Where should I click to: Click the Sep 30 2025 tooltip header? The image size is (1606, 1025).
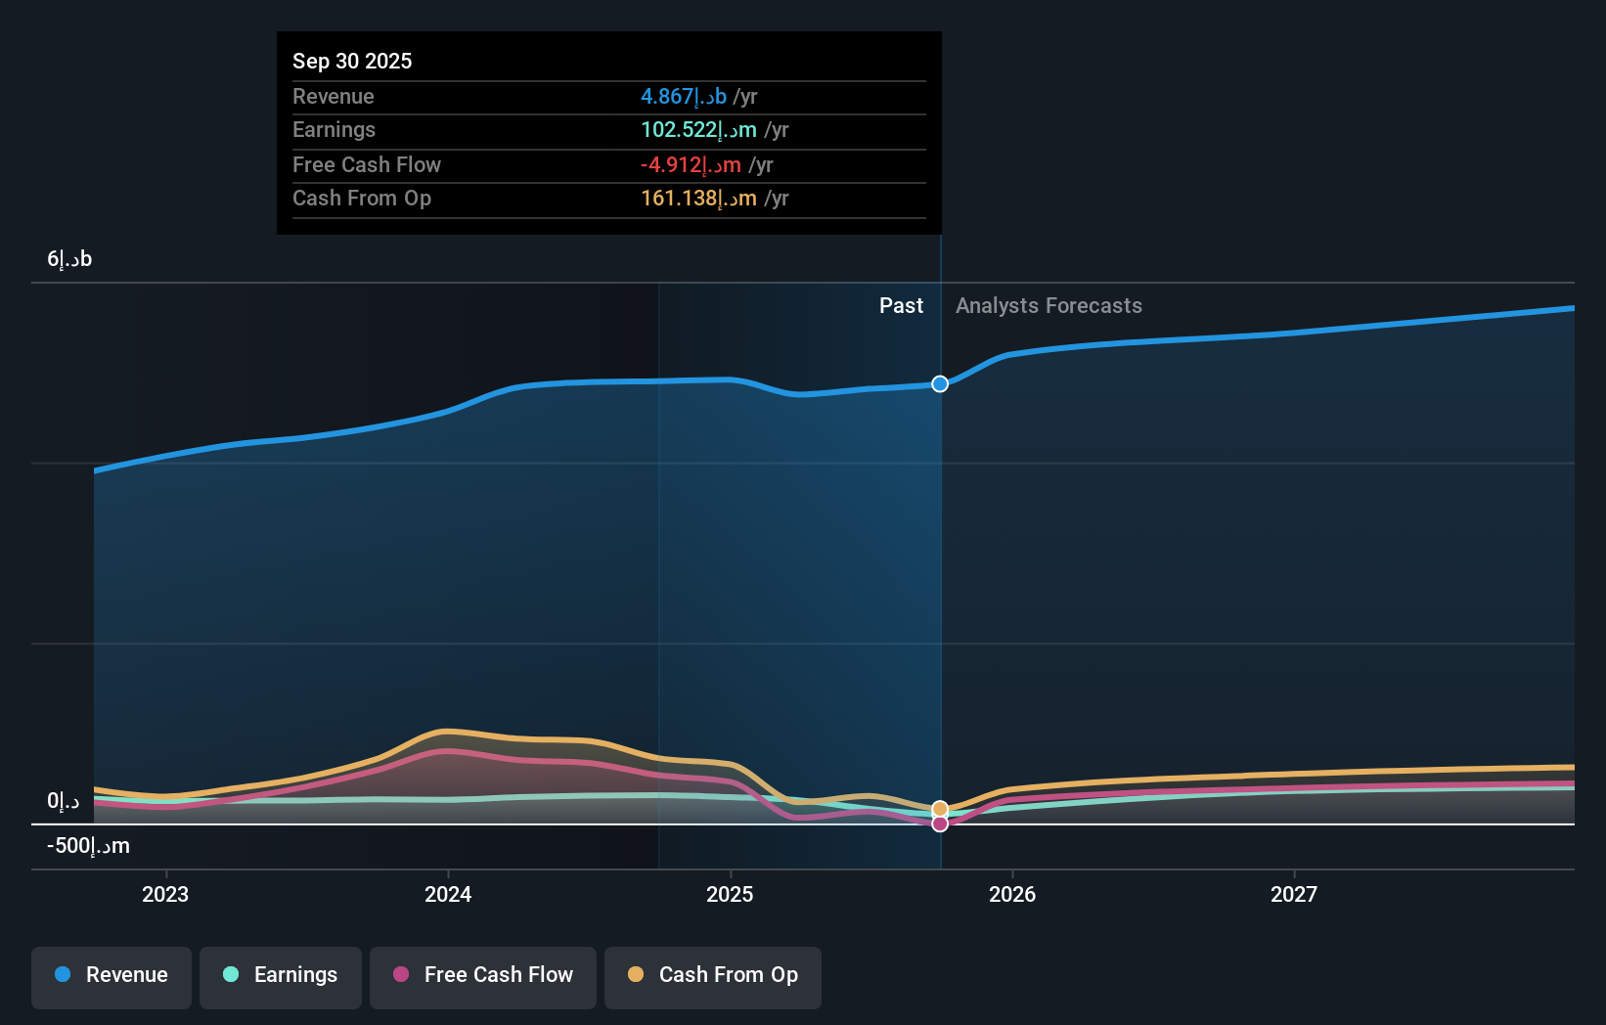[352, 60]
